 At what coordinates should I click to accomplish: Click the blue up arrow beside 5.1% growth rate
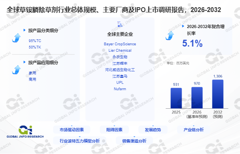170,36
